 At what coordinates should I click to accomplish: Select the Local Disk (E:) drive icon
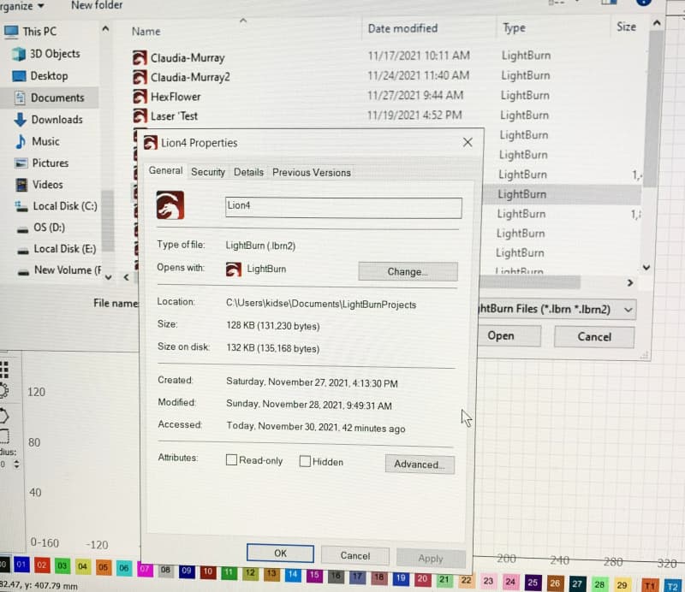click(23, 250)
